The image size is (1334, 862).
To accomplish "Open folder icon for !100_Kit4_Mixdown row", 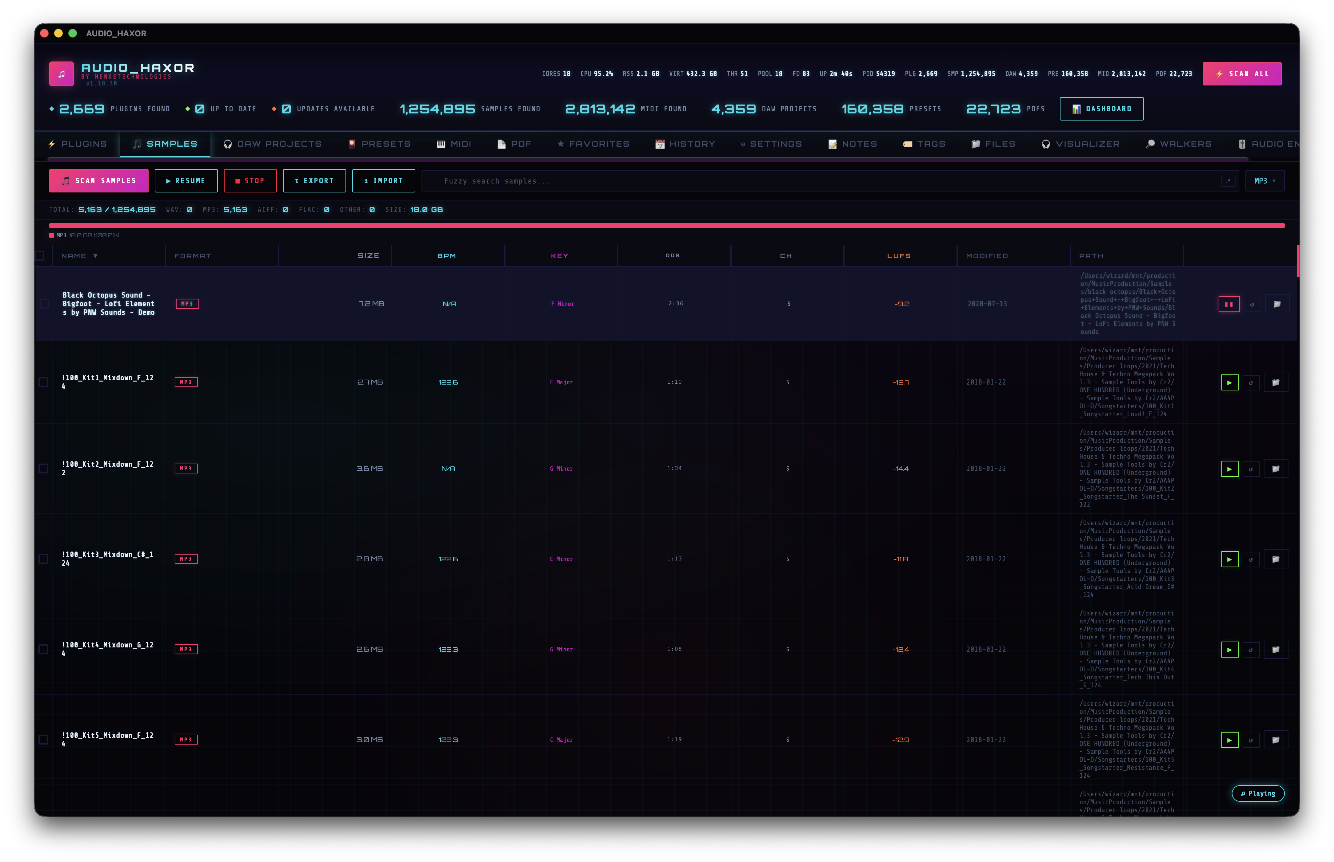I will coord(1275,649).
